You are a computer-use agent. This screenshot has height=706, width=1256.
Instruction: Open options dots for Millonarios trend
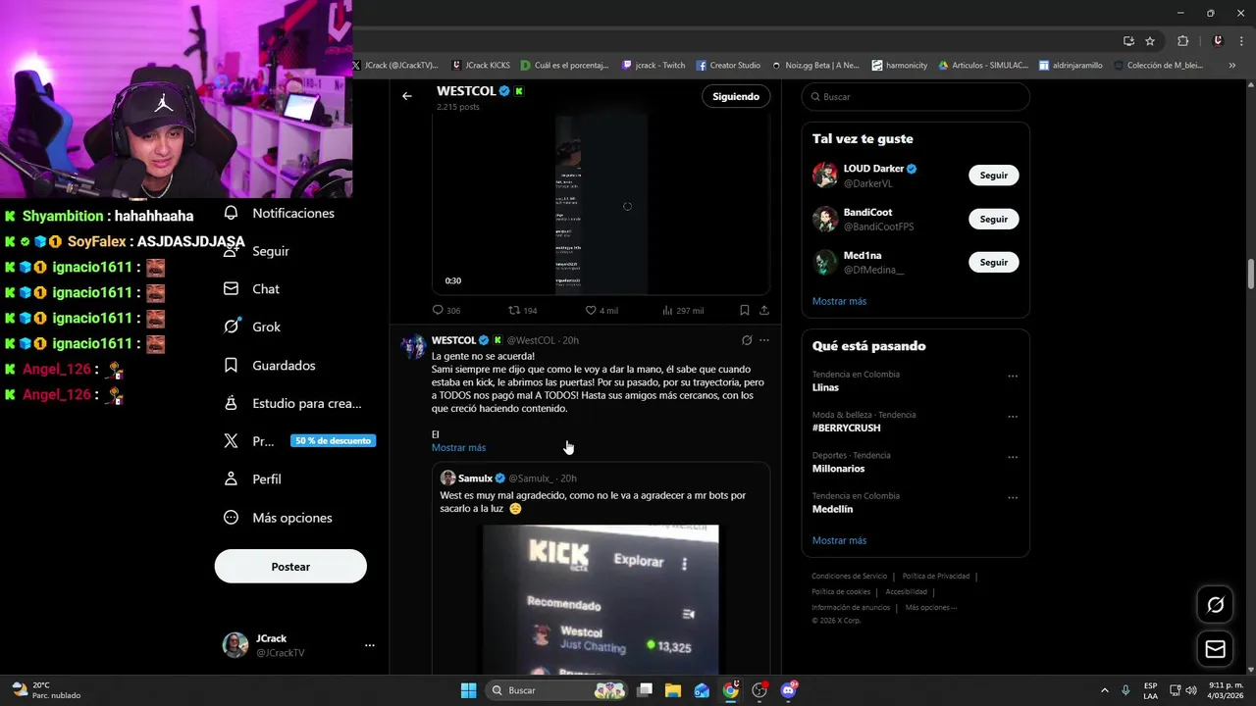[x=1013, y=457]
